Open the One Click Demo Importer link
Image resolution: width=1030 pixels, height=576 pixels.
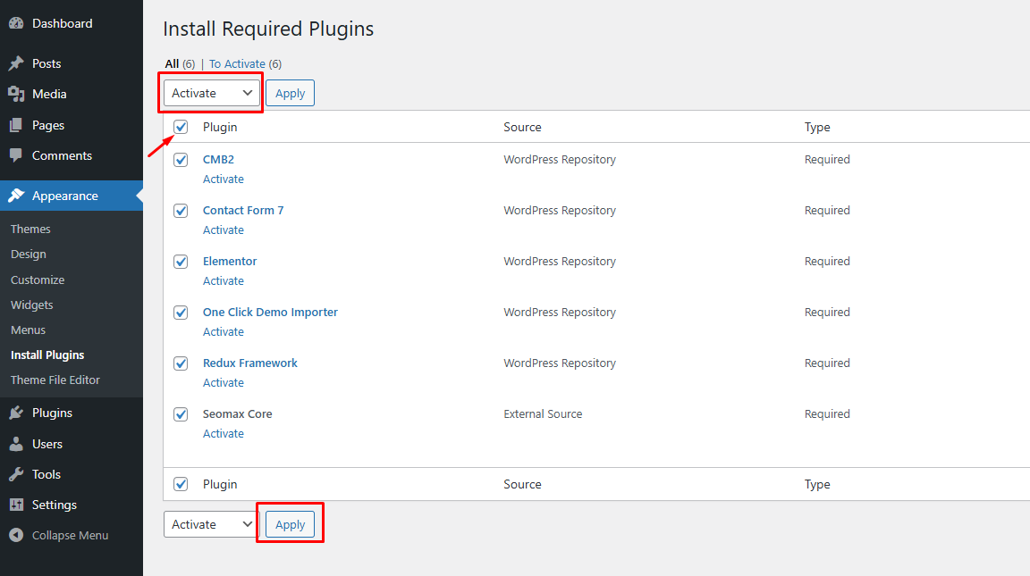click(270, 313)
